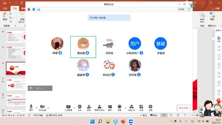Collapse the PowerPoint ribbon chevron
This screenshot has height=125, width=222.
tap(221, 26)
